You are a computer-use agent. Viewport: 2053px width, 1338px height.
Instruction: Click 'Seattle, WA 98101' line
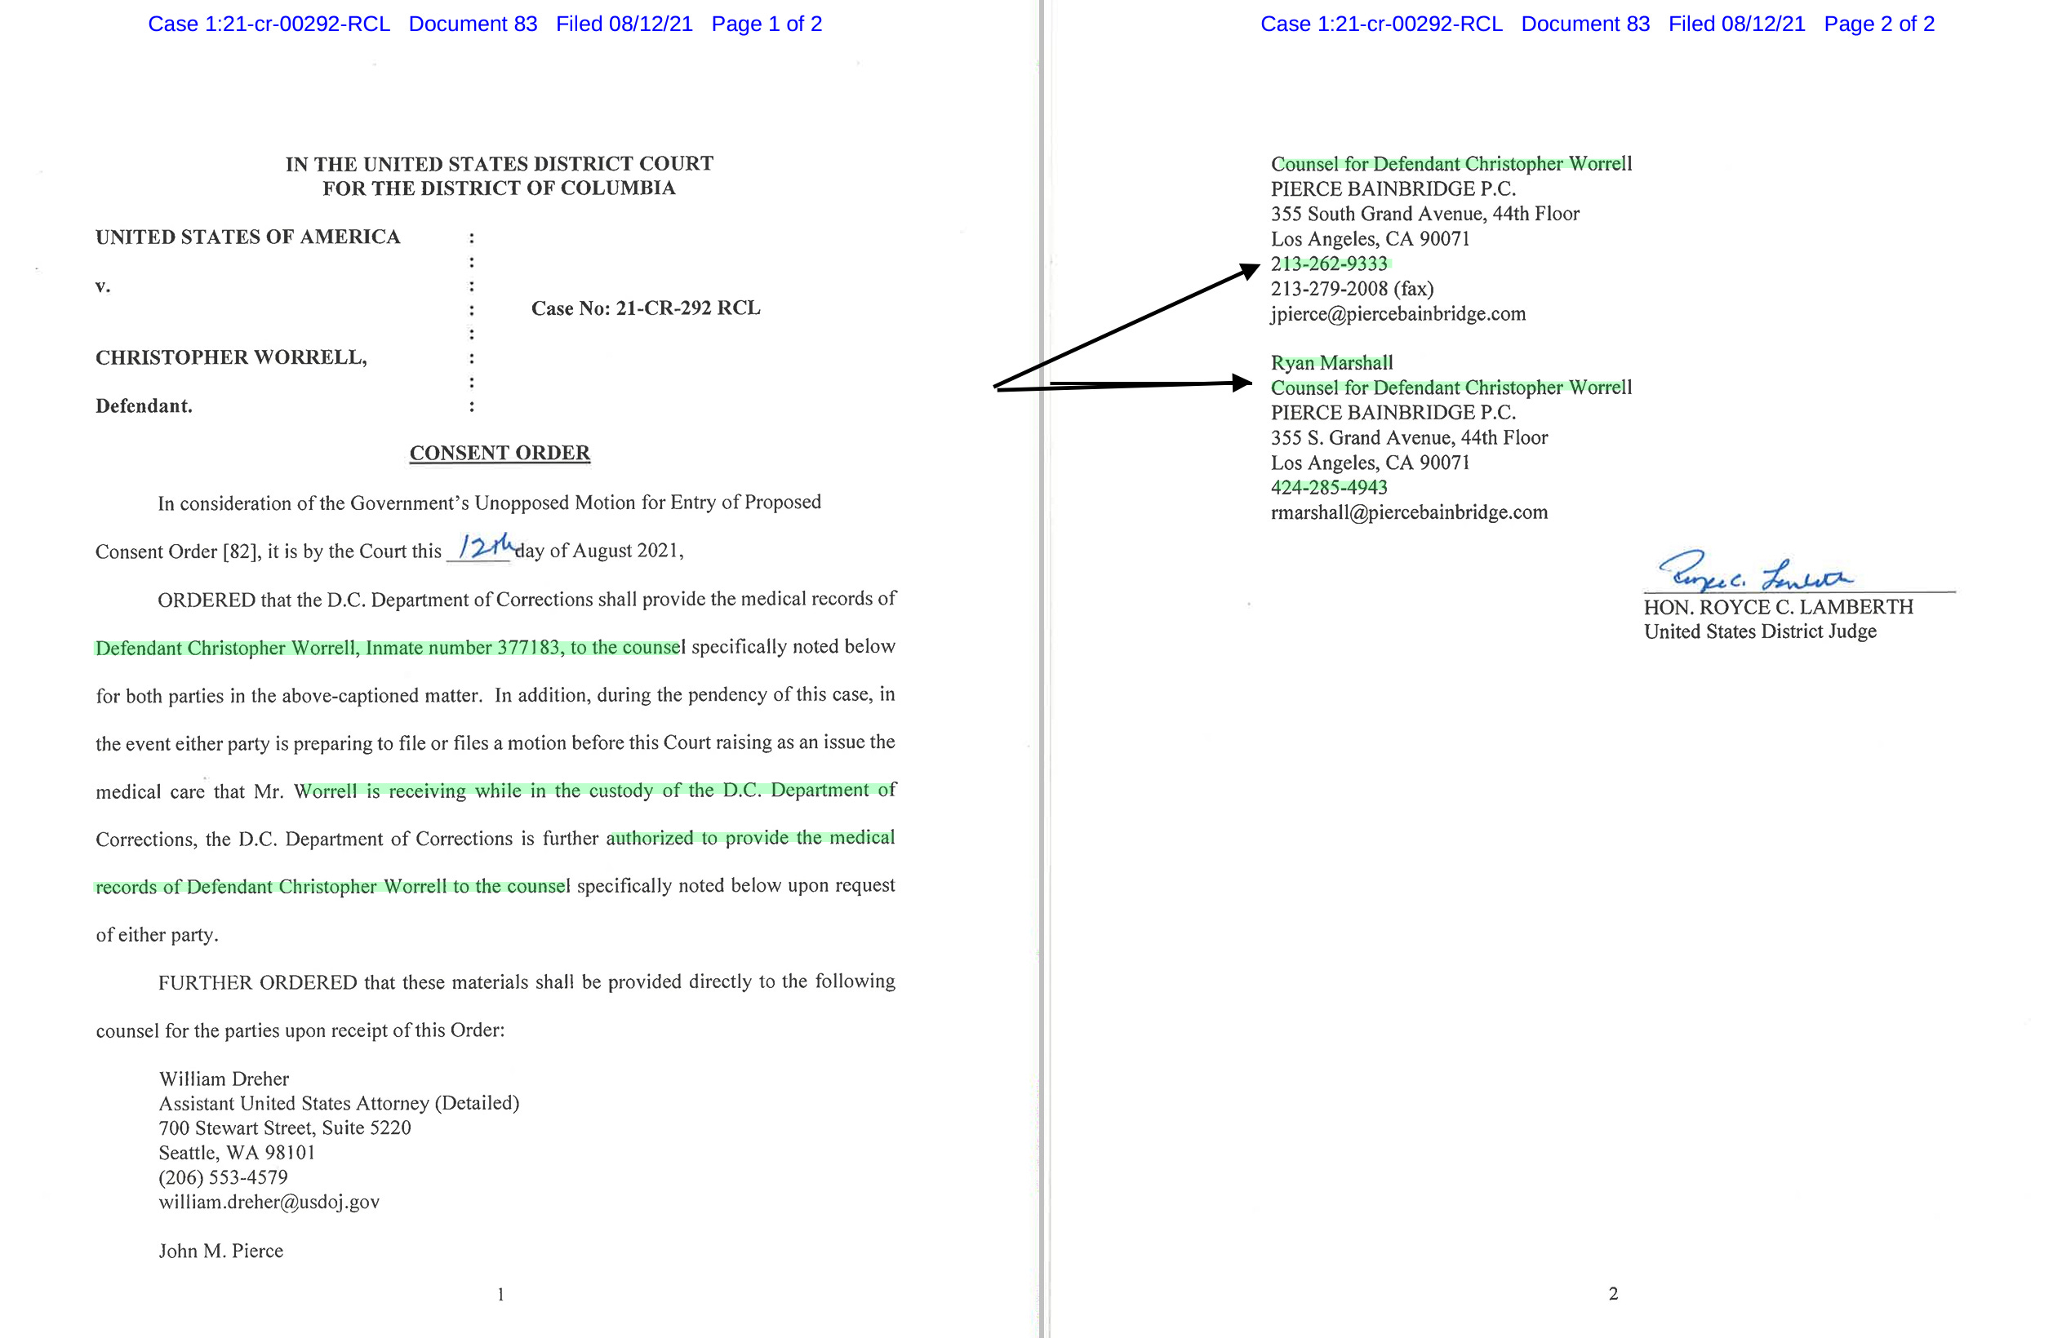click(238, 1153)
